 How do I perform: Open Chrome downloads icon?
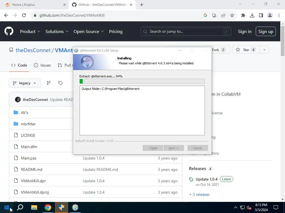(x=252, y=16)
